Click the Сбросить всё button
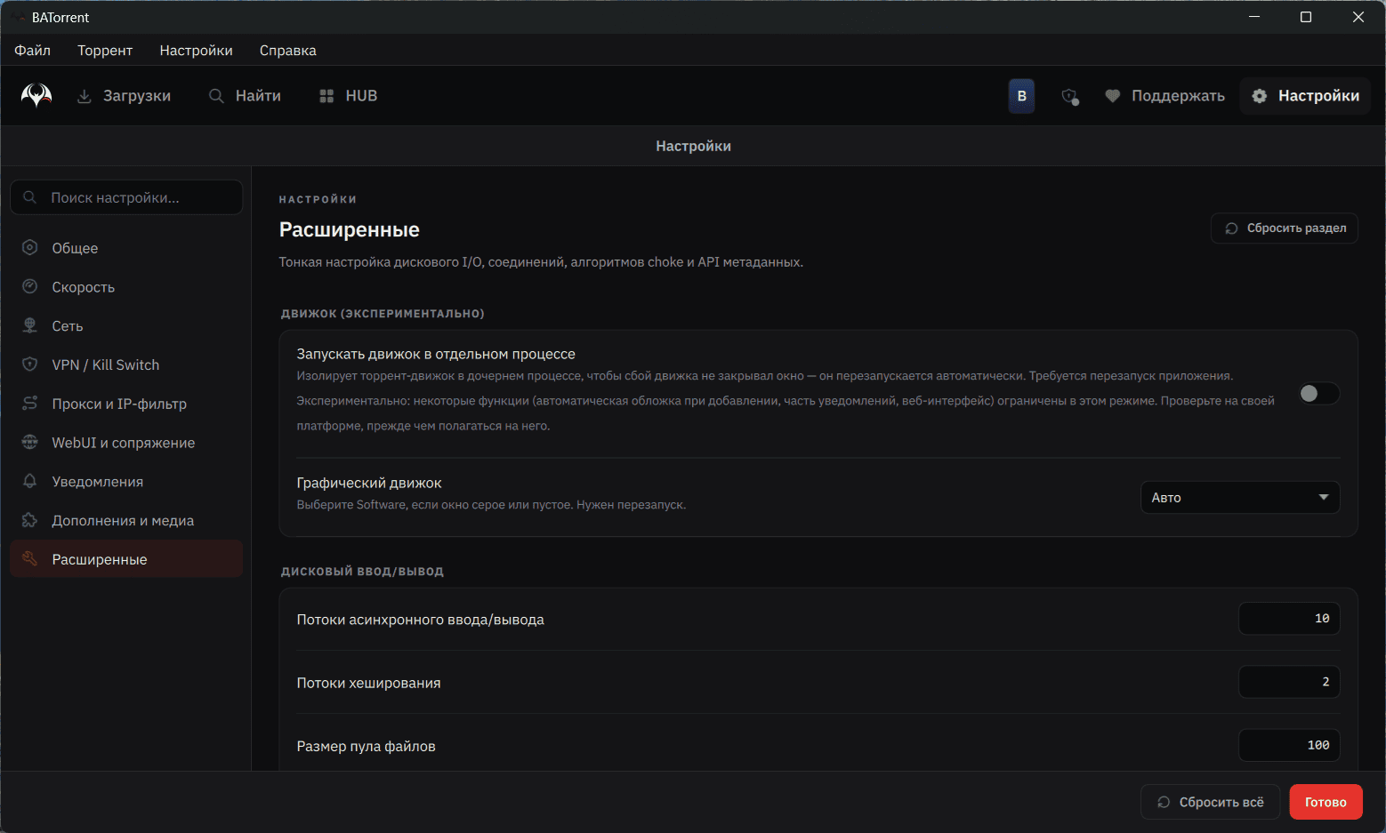The image size is (1386, 833). click(x=1211, y=802)
